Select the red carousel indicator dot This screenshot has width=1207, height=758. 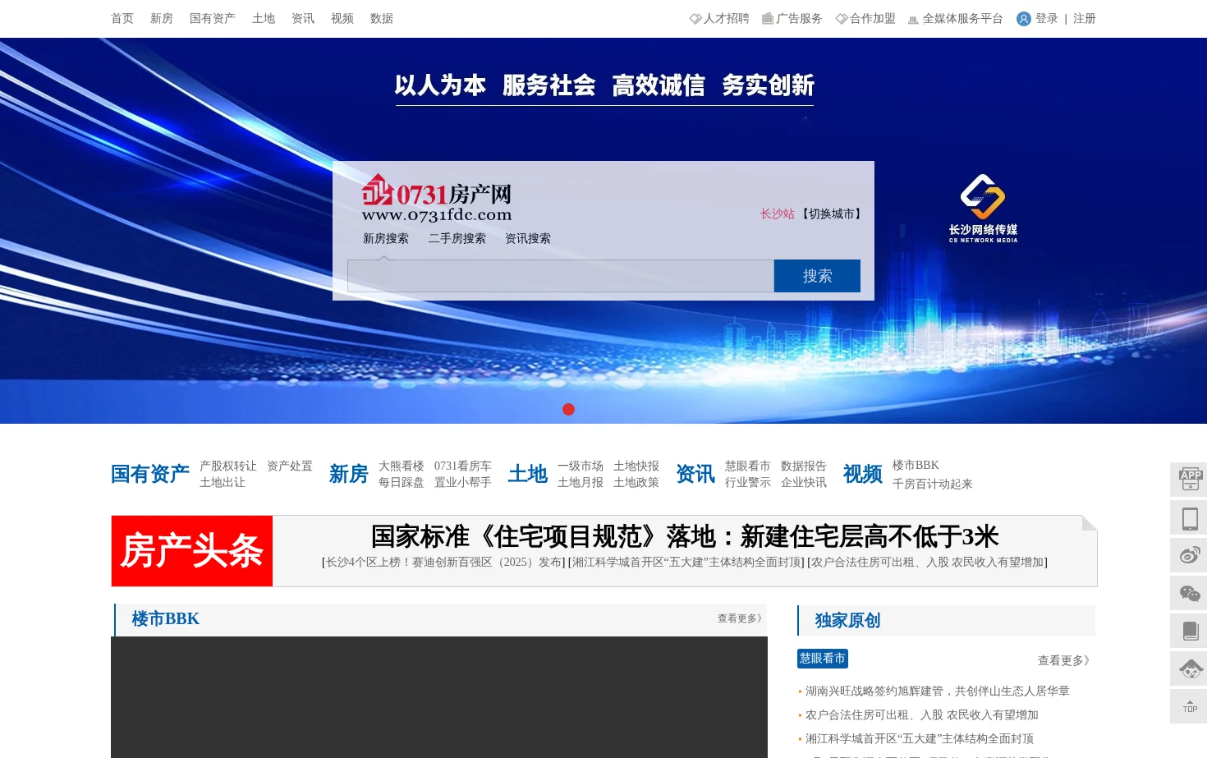pos(568,409)
